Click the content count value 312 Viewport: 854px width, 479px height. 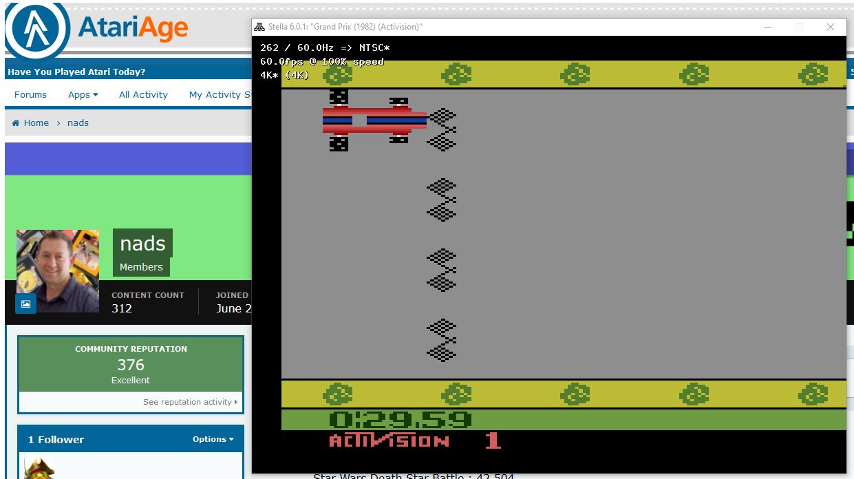click(122, 308)
